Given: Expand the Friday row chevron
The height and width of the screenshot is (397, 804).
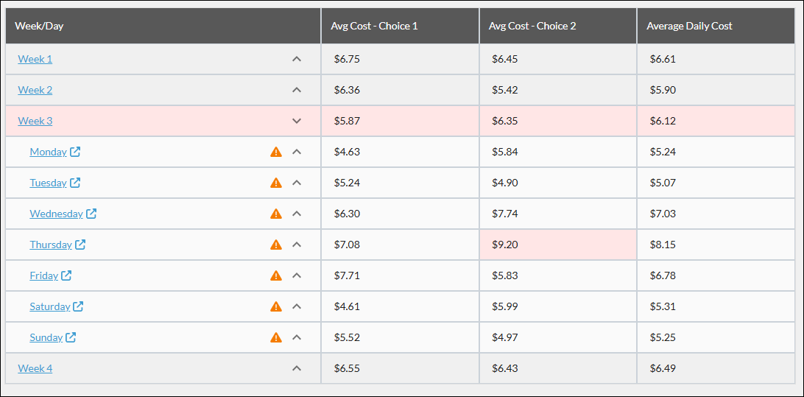Looking at the screenshot, I should point(297,275).
